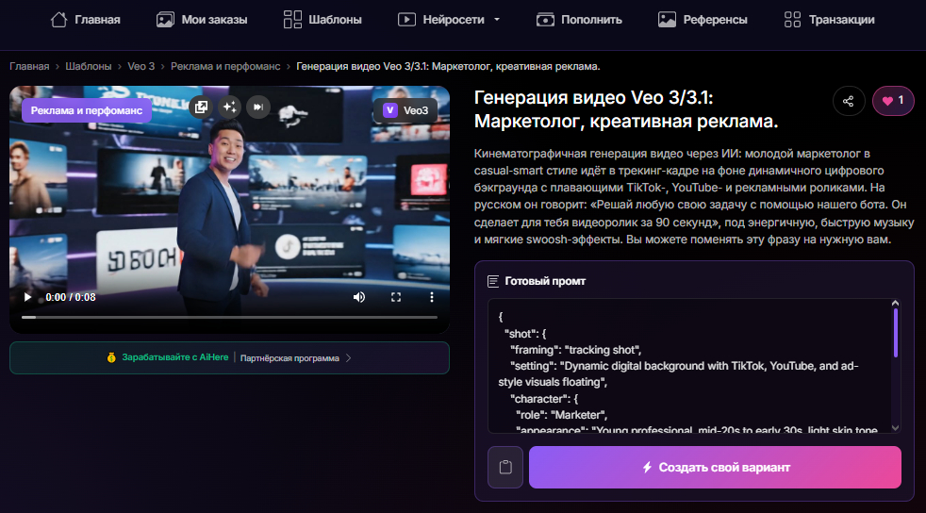Follow the Veo 3 breadcrumb link
This screenshot has width=926, height=513.
click(x=141, y=66)
